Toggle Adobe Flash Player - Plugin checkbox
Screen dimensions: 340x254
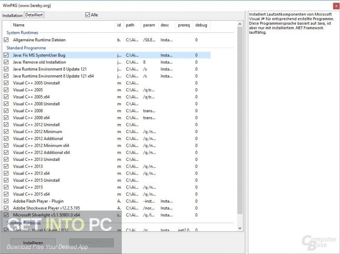[6, 201]
